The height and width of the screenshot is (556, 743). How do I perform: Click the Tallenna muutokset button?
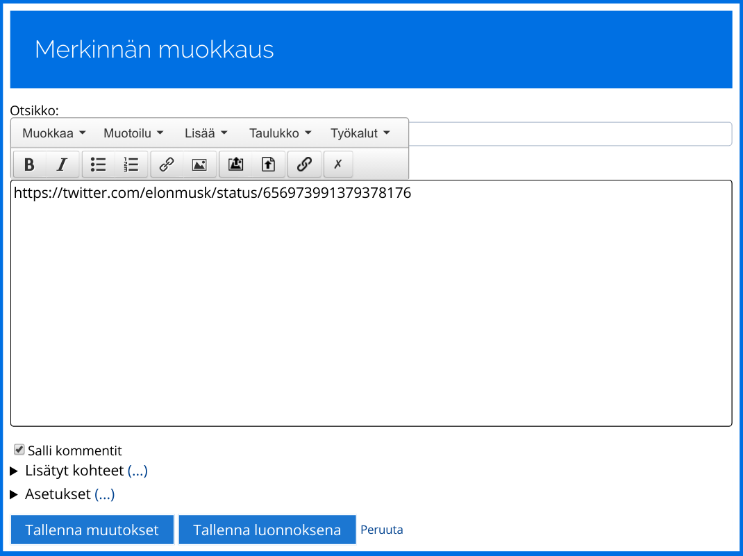pyautogui.click(x=92, y=530)
